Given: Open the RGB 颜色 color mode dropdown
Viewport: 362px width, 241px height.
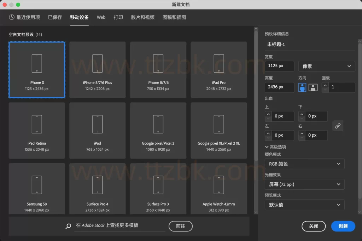Looking at the screenshot, I should pyautogui.click(x=304, y=163).
